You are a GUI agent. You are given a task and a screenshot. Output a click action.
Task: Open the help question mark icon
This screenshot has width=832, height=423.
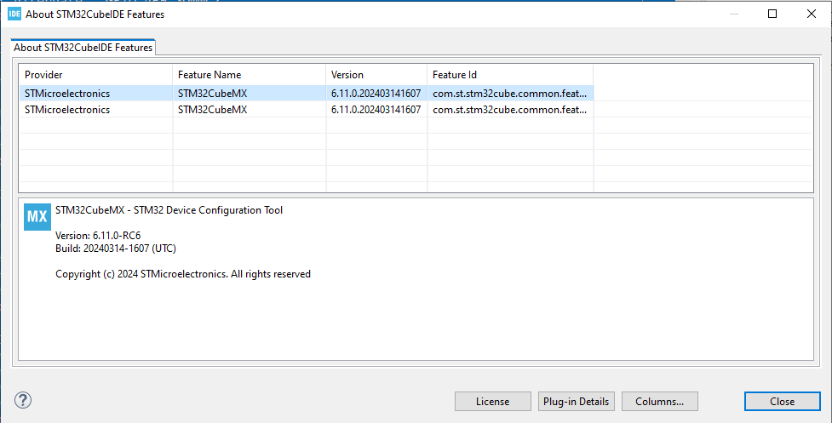[23, 400]
